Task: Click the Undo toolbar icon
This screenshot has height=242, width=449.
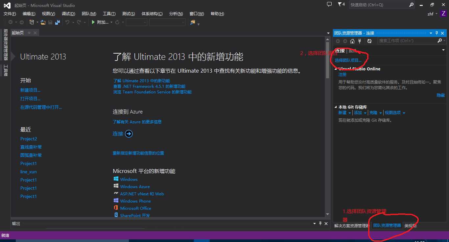Action: coord(67,22)
